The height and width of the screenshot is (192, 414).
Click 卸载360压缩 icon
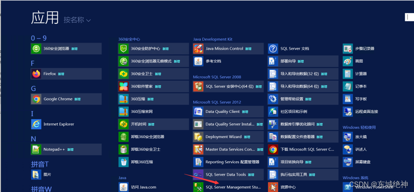[x=124, y=162]
